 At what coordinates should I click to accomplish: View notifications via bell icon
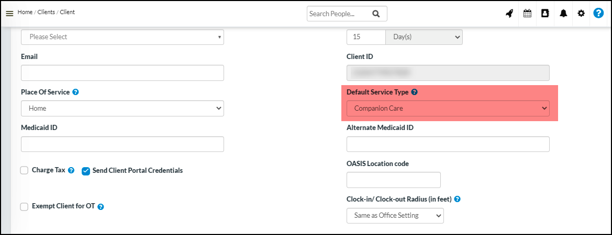click(x=563, y=14)
